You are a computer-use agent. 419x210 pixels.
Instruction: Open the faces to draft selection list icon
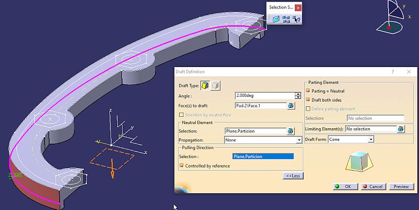tap(291, 105)
